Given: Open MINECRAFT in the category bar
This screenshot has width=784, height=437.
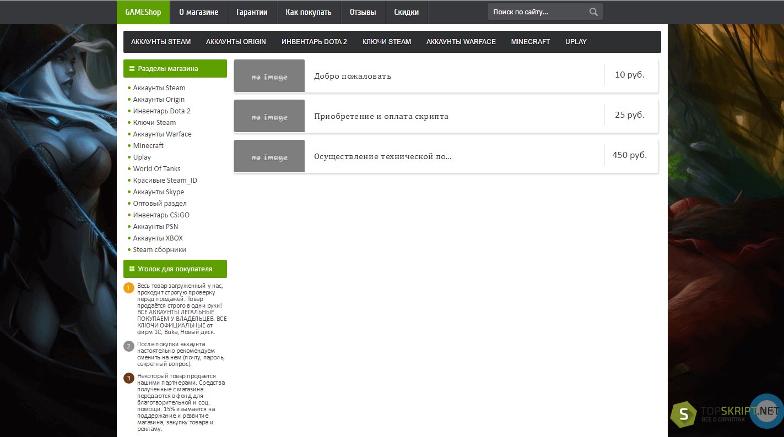Looking at the screenshot, I should 531,42.
